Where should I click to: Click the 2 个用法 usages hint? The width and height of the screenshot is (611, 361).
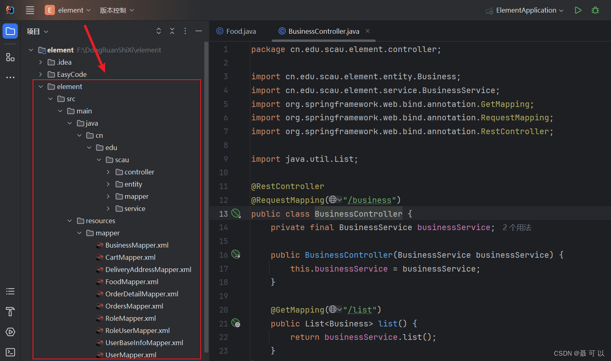517,227
